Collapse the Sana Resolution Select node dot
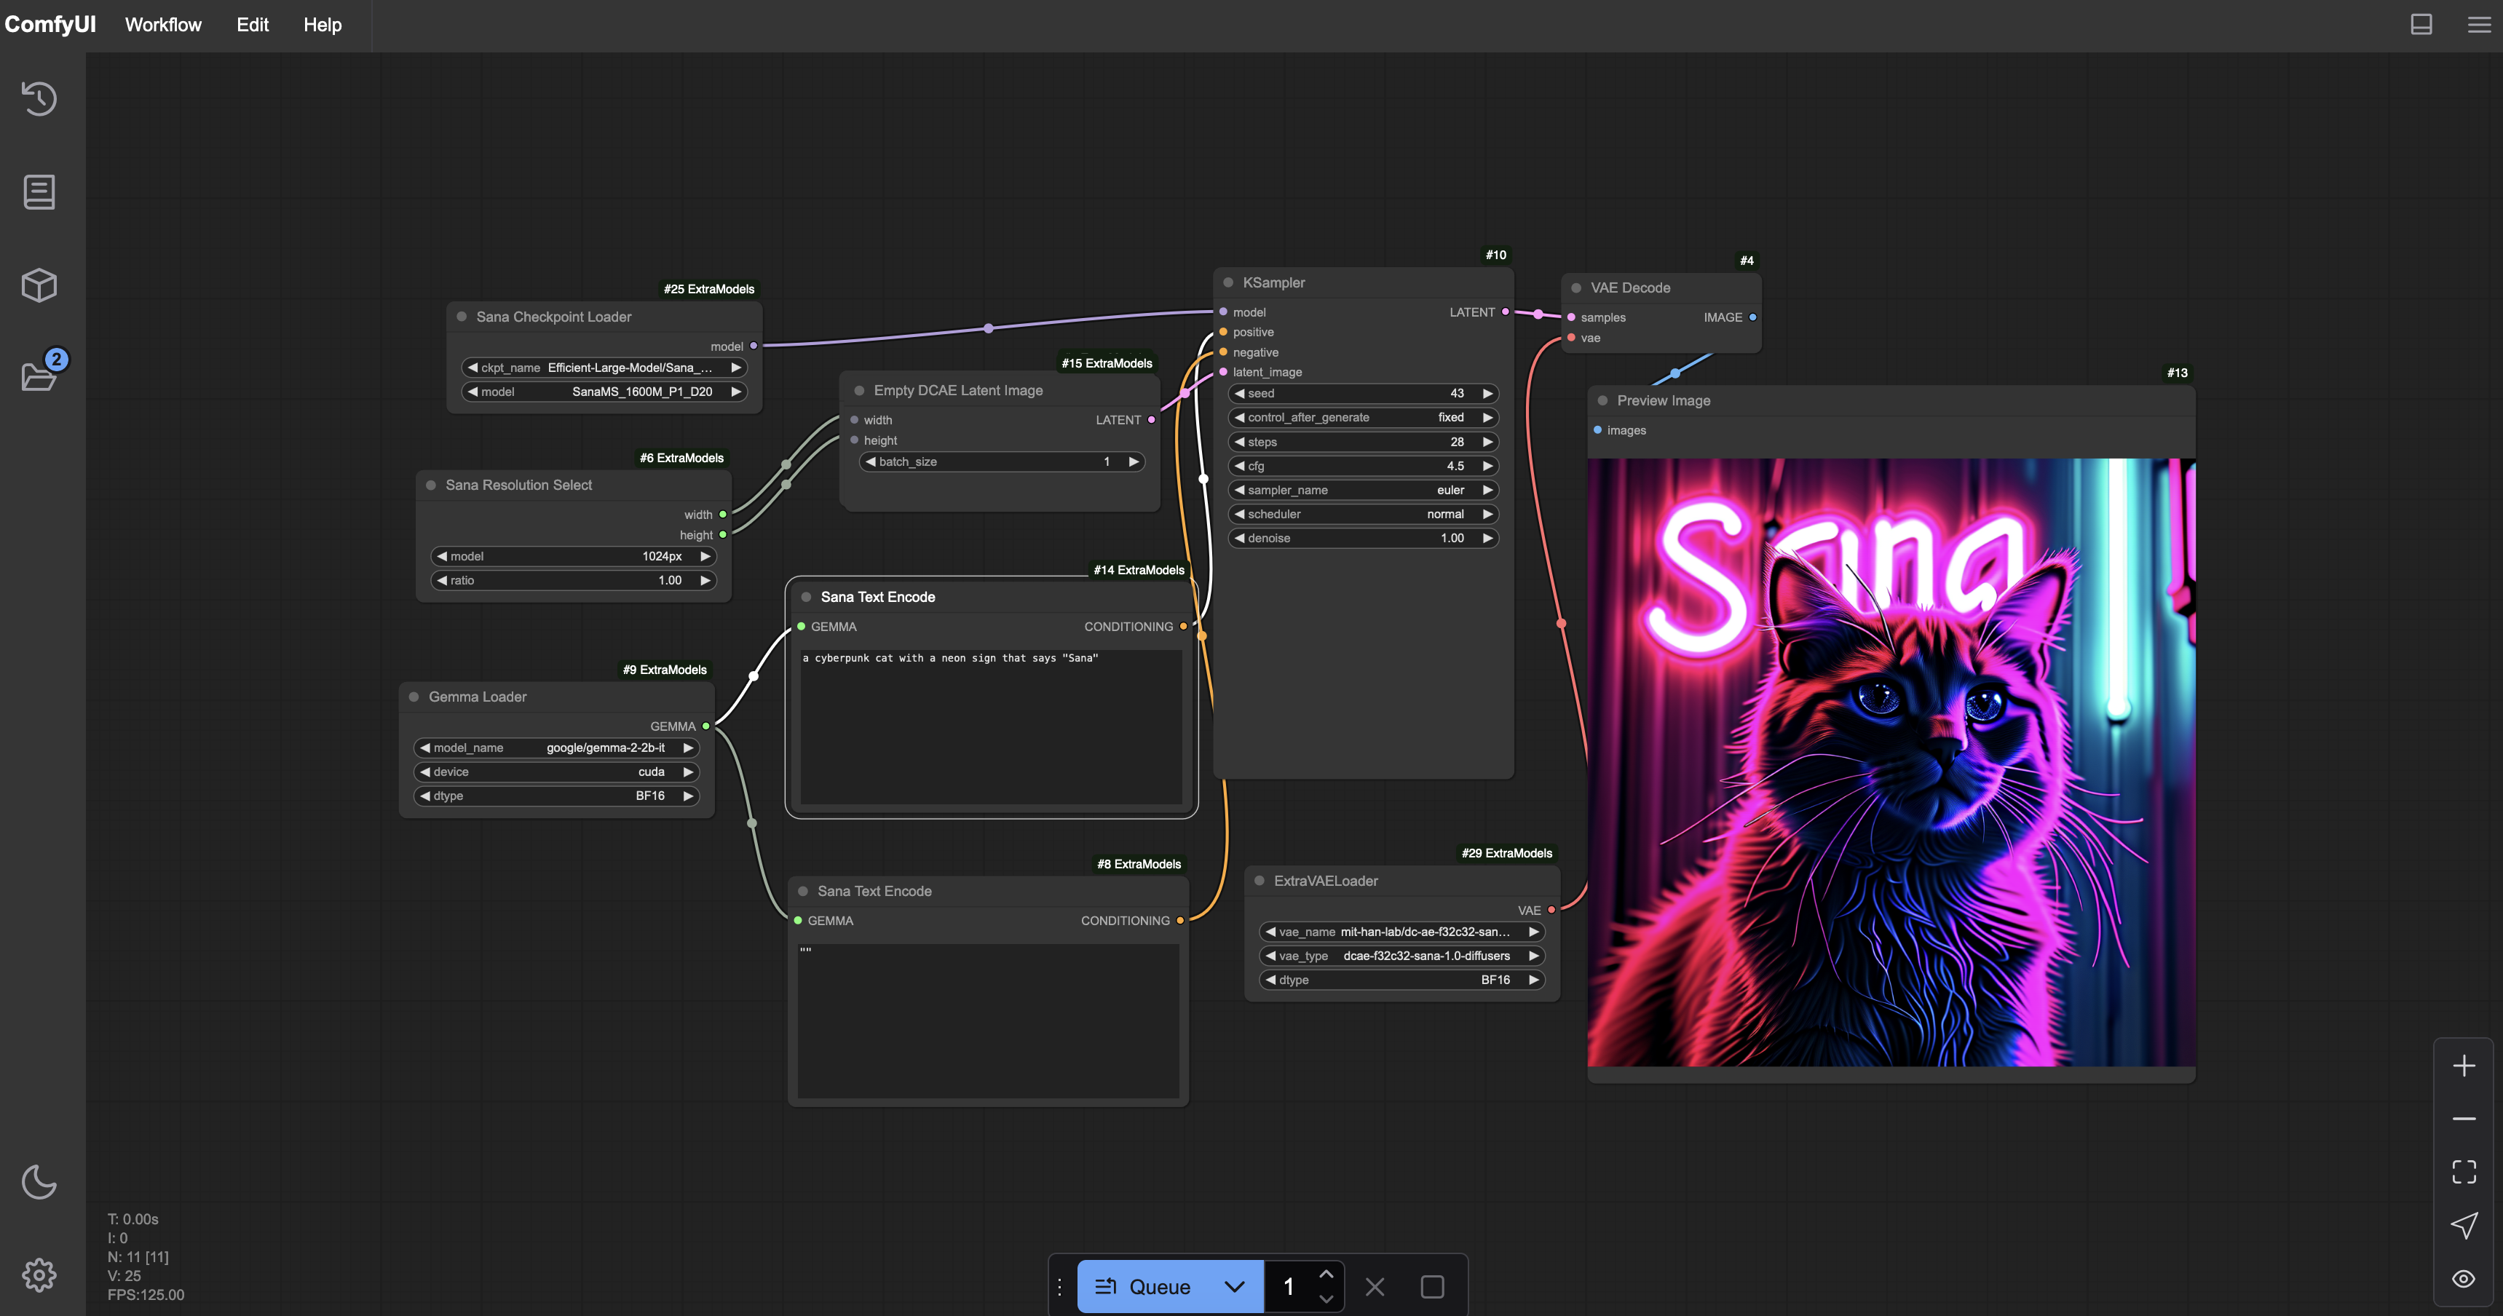2503x1316 pixels. click(x=430, y=485)
